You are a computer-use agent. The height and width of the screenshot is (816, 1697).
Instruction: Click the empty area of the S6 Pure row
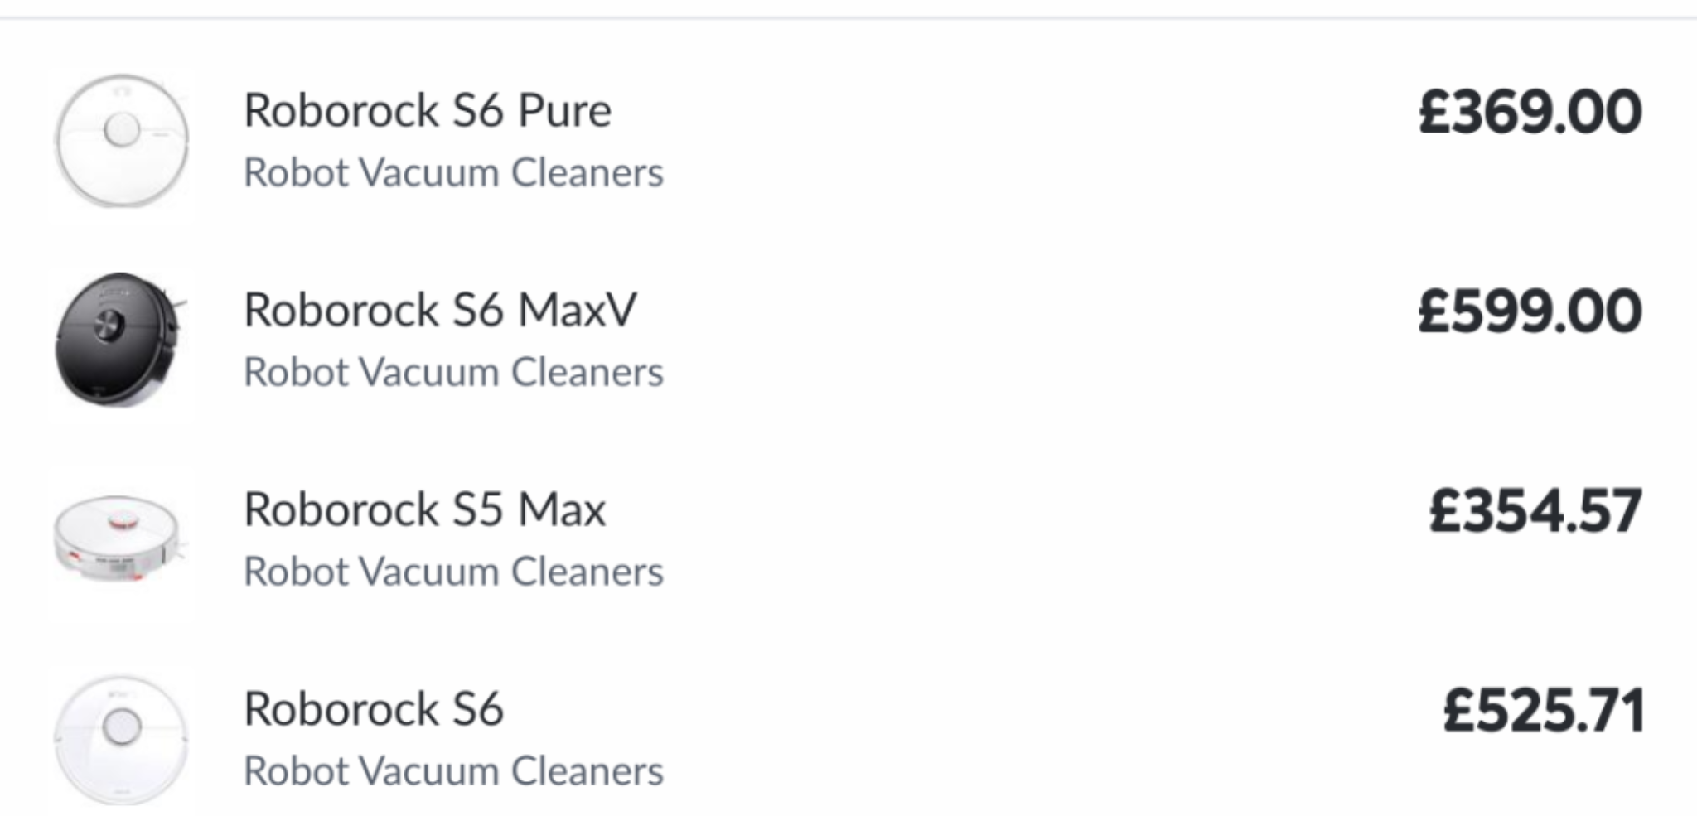coord(1036,141)
